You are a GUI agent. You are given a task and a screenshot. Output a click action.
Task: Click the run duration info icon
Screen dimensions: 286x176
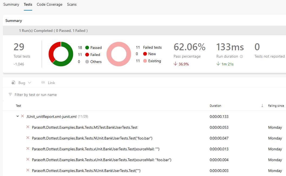pos(241,57)
